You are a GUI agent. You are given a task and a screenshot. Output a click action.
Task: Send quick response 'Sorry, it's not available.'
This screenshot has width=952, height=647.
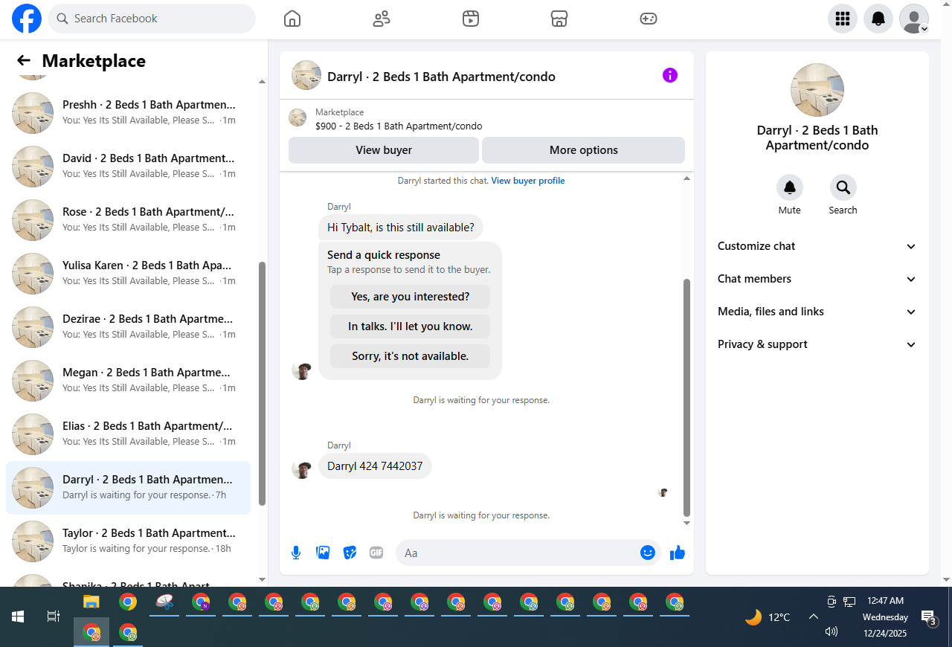point(411,356)
